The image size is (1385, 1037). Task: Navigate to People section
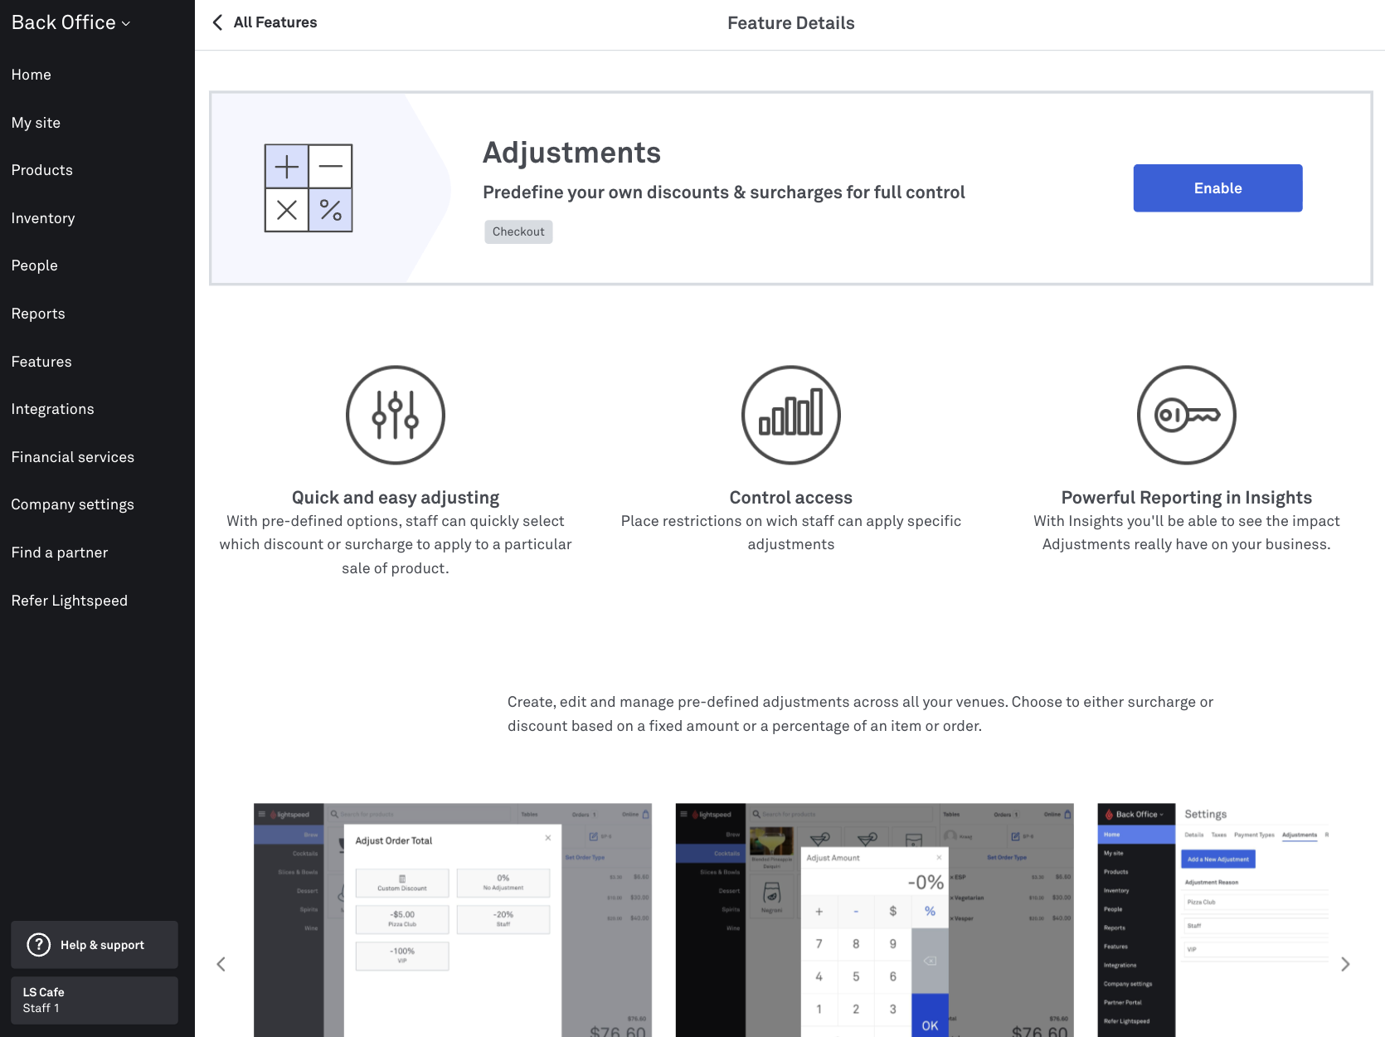pyautogui.click(x=35, y=265)
